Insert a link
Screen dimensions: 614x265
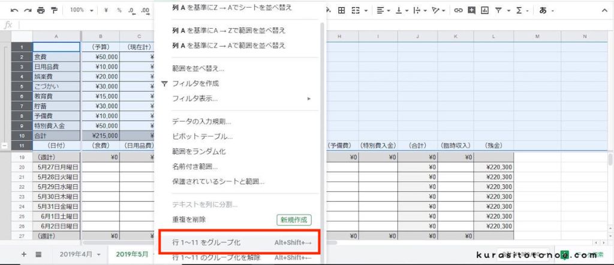pos(458,11)
